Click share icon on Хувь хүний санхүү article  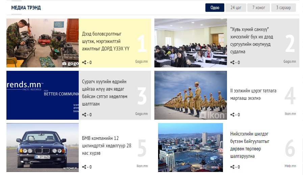pyautogui.click(x=232, y=62)
